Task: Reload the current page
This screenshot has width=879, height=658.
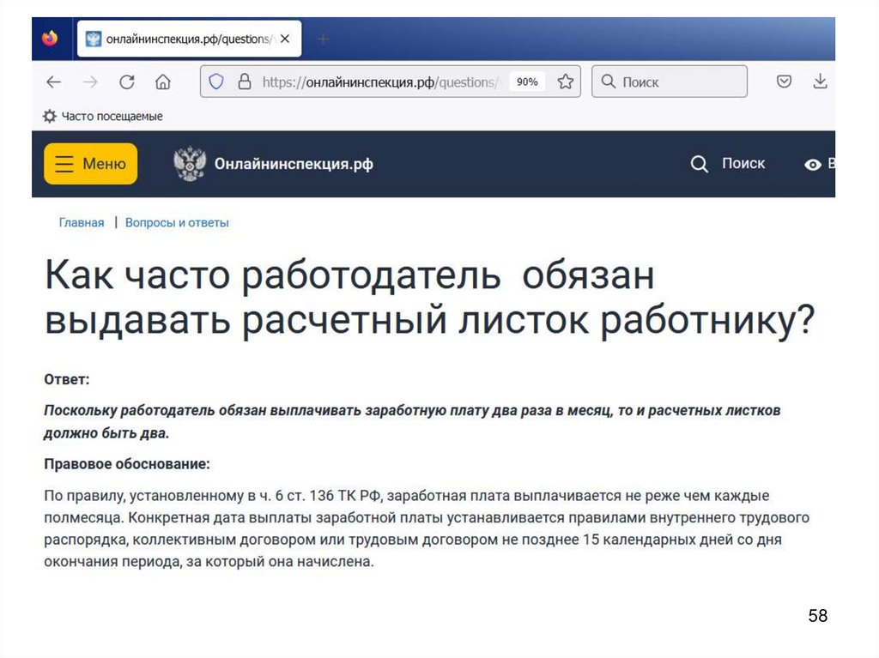Action: click(127, 81)
